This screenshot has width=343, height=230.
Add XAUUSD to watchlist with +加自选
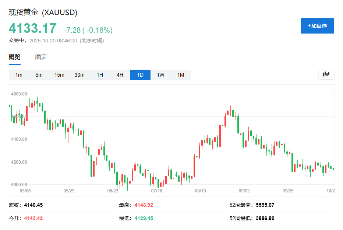click(317, 26)
